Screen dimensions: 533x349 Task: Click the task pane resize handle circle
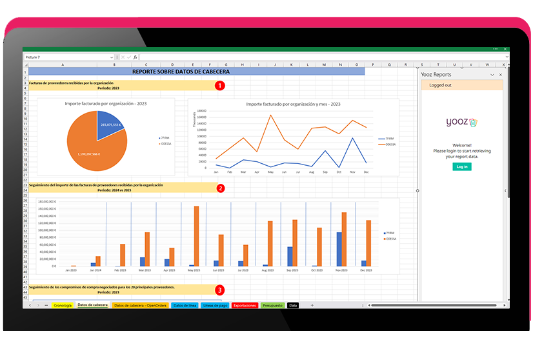[x=417, y=191]
